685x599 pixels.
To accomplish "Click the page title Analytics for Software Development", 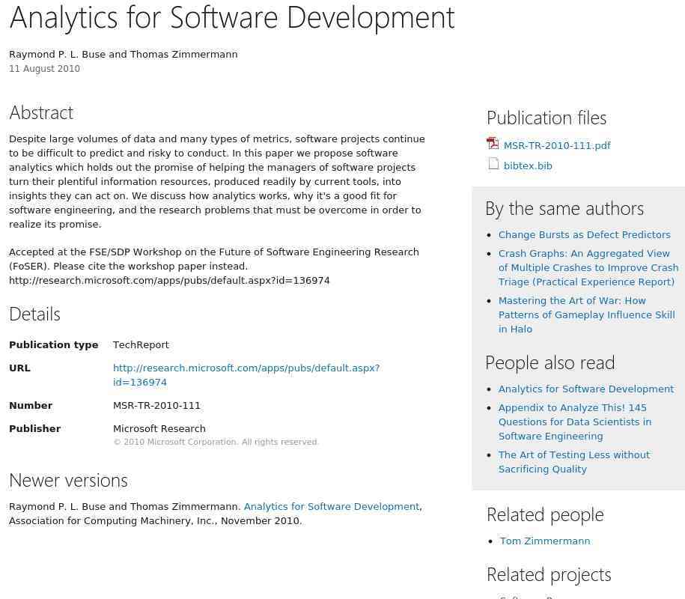I will 232,18.
